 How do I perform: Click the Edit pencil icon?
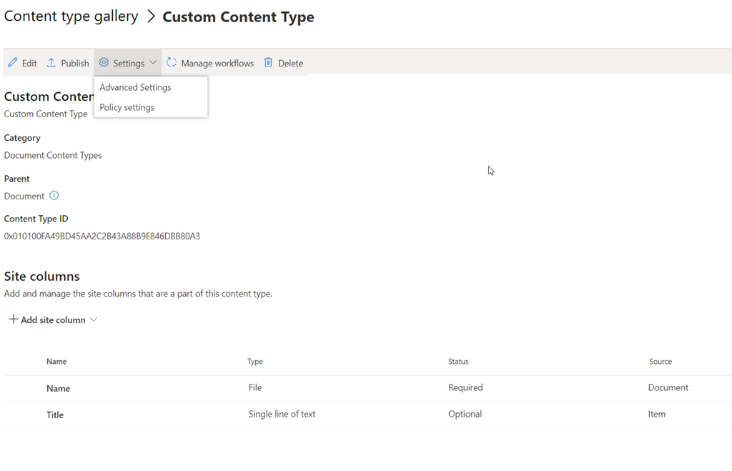coord(12,63)
